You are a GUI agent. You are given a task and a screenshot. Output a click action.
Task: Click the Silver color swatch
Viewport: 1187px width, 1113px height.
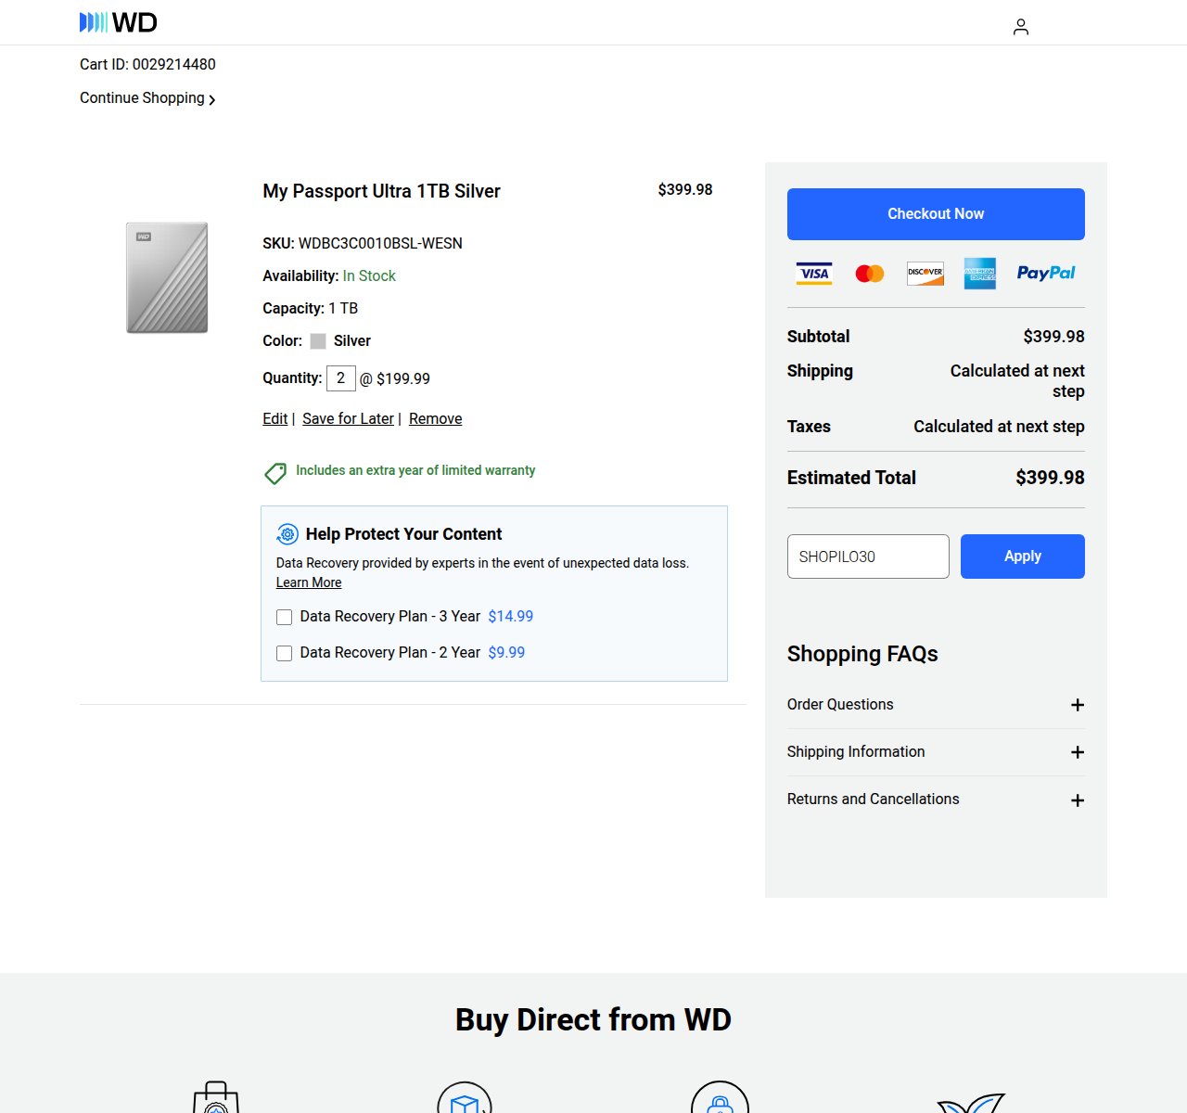tap(318, 341)
